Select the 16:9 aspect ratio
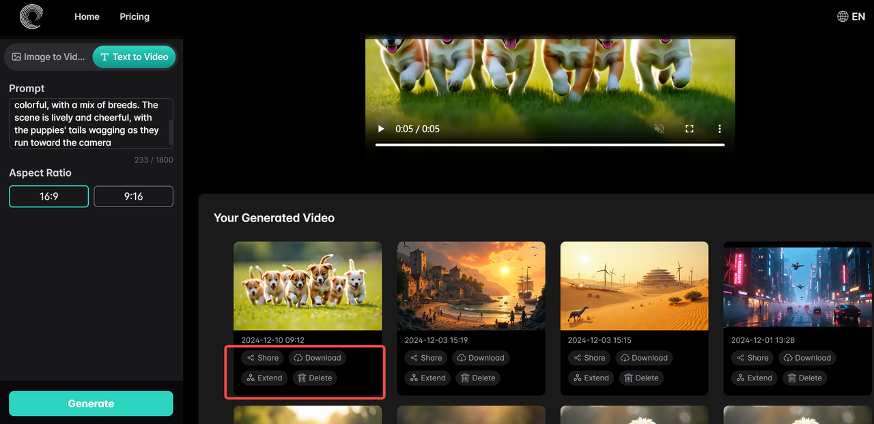The width and height of the screenshot is (874, 424). click(x=48, y=196)
